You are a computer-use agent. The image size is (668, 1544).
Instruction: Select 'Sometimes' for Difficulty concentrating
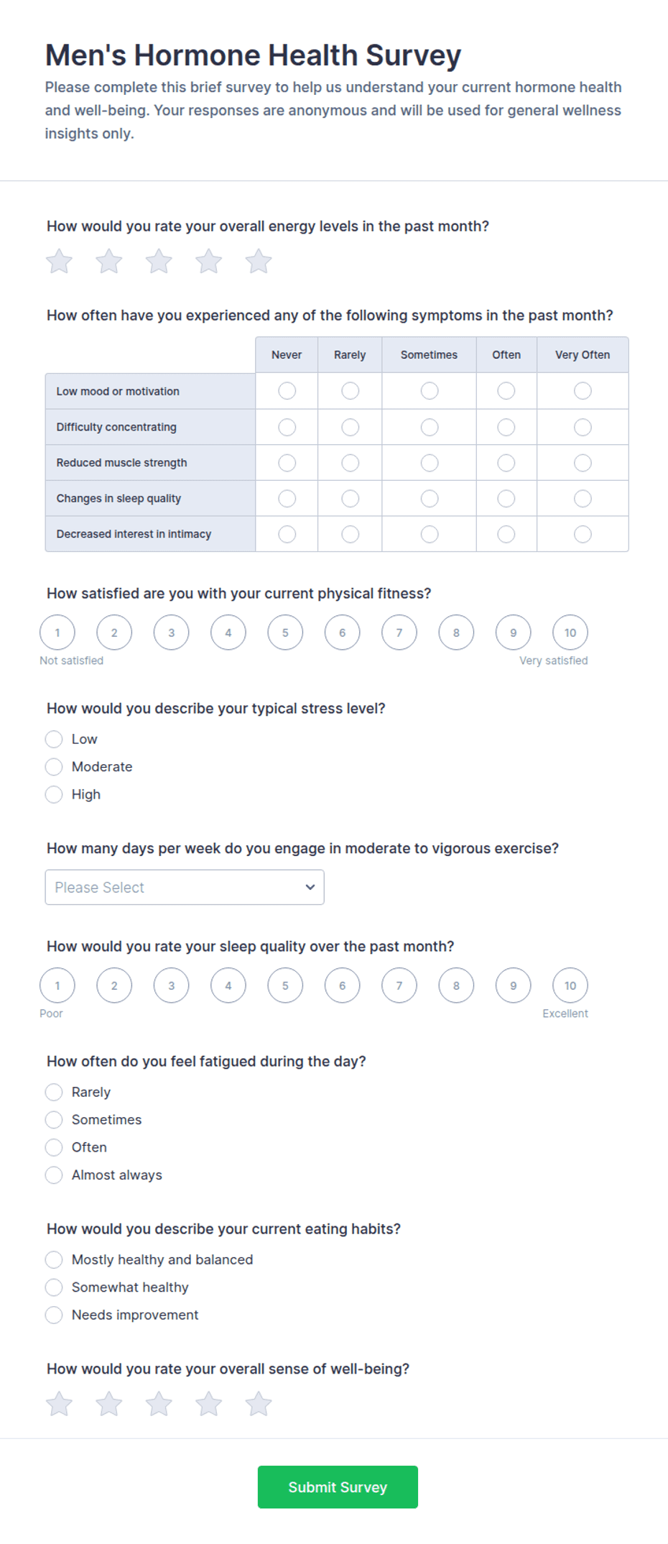[430, 427]
